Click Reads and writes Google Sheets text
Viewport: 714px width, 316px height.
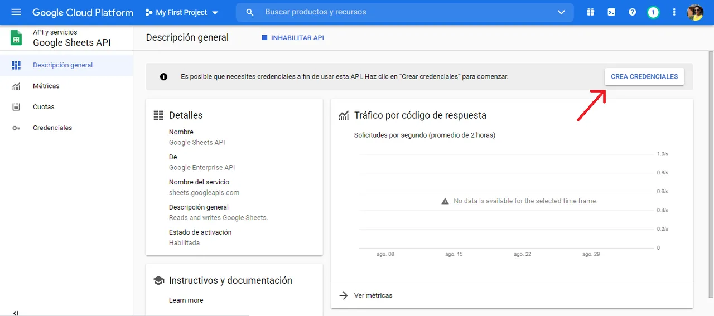(x=218, y=218)
